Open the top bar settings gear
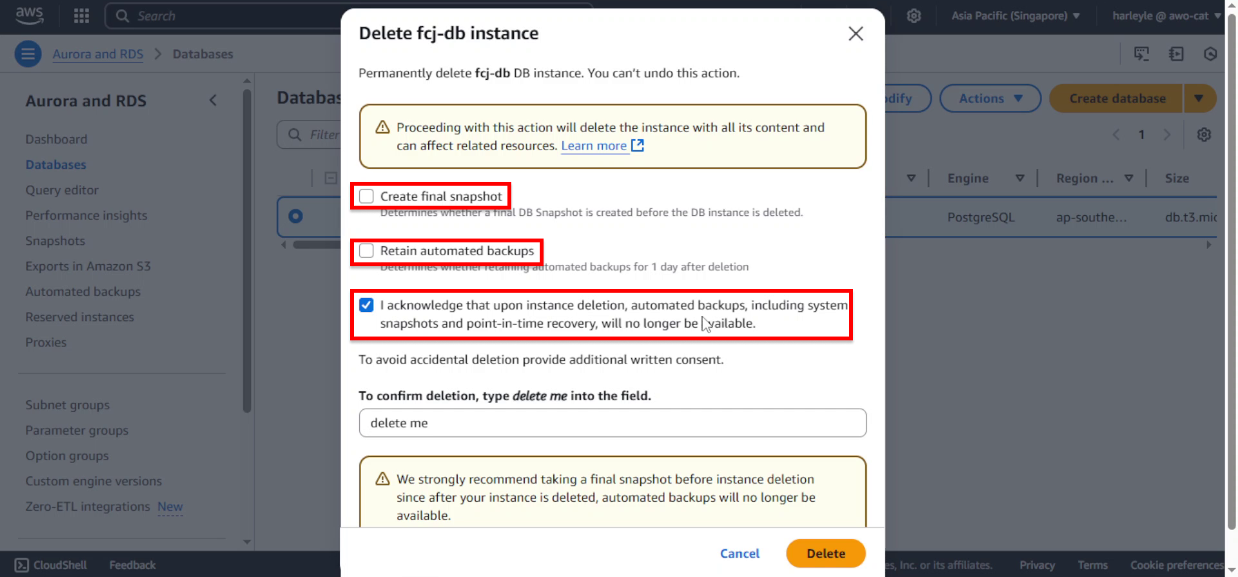 point(914,15)
